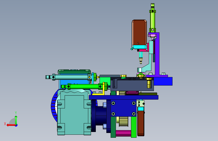Select the brass pin on the gray fixture

(149, 83)
